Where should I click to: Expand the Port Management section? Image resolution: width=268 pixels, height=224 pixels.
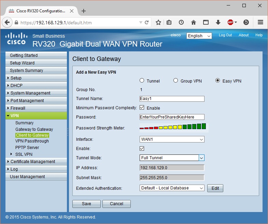[x=36, y=101]
